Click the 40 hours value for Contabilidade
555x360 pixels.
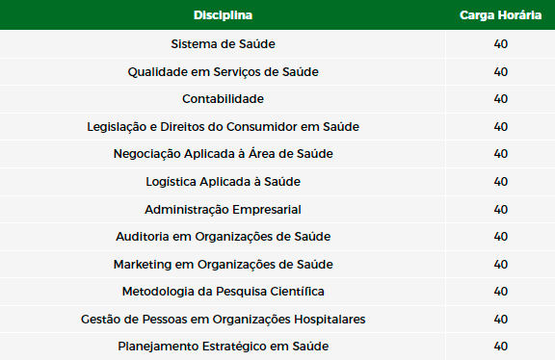500,99
